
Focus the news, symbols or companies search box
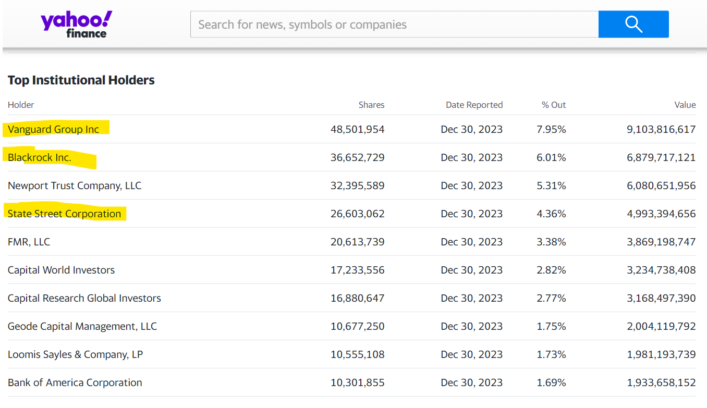pyautogui.click(x=394, y=24)
